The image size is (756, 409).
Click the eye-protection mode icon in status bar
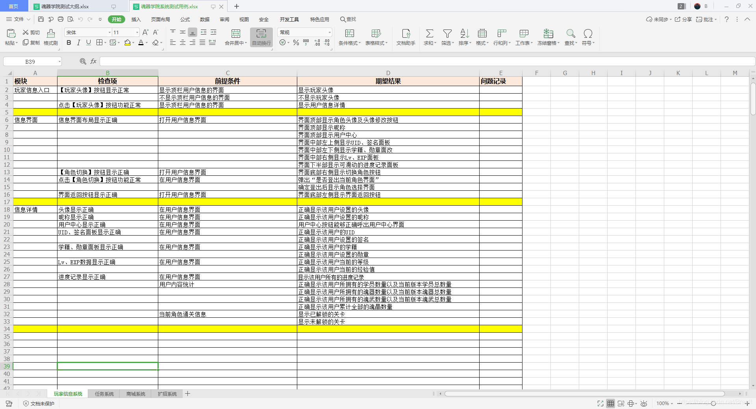click(x=644, y=403)
